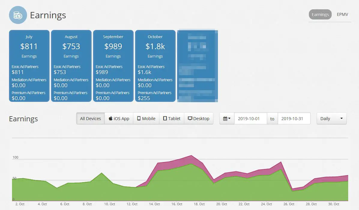The height and width of the screenshot is (210, 359).
Task: Open the calendar date picker icon
Action: pos(225,119)
